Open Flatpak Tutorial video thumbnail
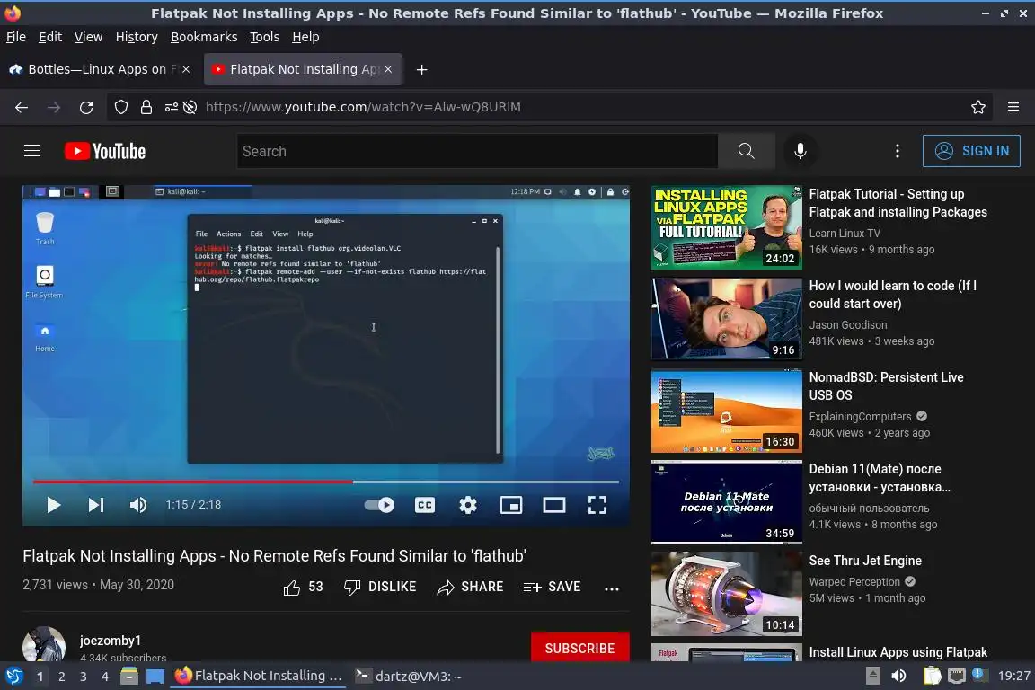Image resolution: width=1035 pixels, height=690 pixels. point(726,227)
